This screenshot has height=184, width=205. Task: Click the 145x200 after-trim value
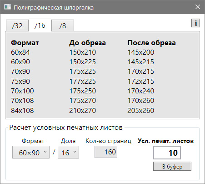point(141,52)
